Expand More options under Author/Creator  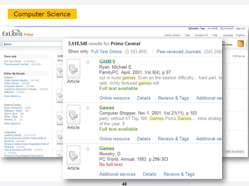pos(12,123)
